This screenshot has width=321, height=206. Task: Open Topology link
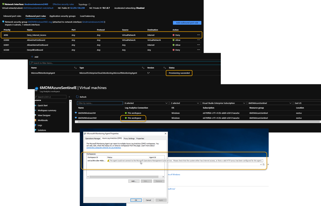[x=83, y=4]
